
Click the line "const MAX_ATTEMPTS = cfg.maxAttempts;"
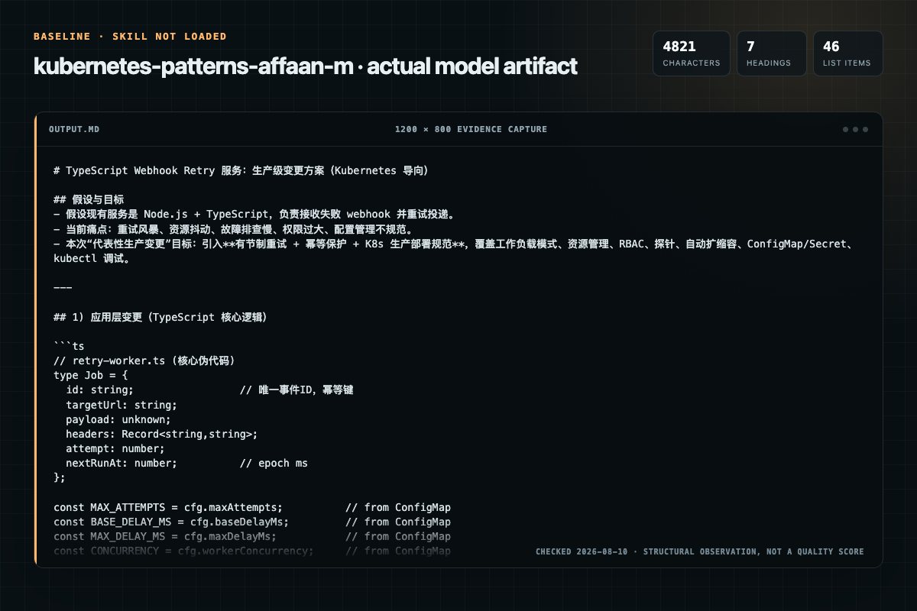[x=168, y=507]
